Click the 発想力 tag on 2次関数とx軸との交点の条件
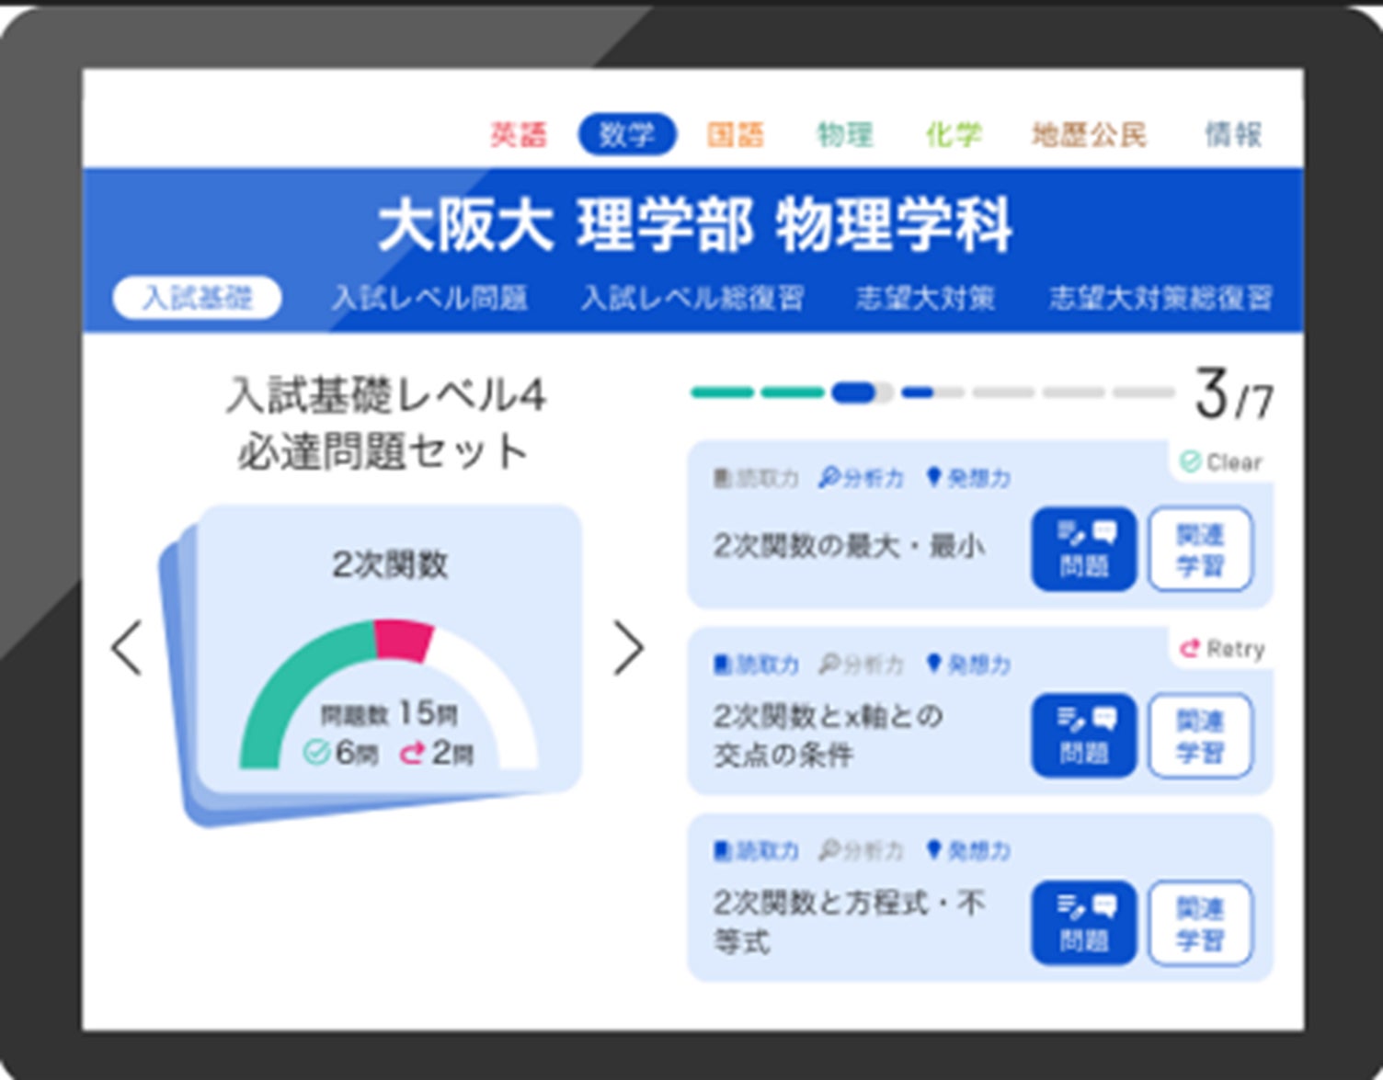 pos(968,665)
